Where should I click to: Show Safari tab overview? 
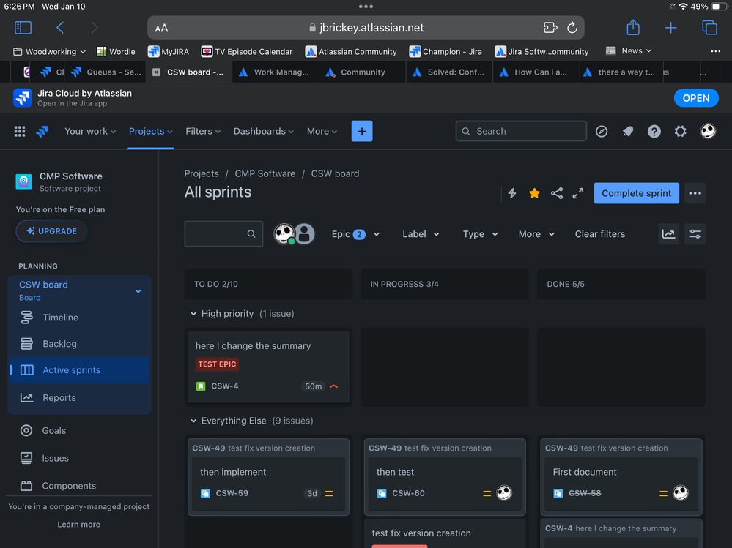(x=709, y=28)
